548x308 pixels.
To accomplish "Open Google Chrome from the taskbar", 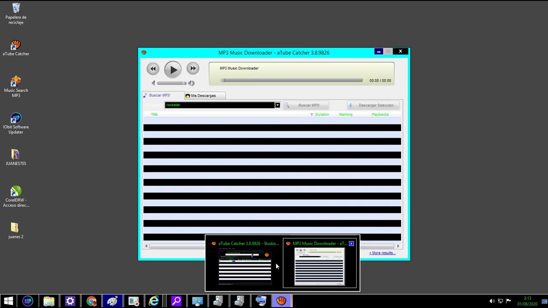I will tap(91, 301).
